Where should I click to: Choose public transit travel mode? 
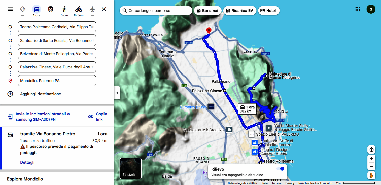[x=50, y=9]
